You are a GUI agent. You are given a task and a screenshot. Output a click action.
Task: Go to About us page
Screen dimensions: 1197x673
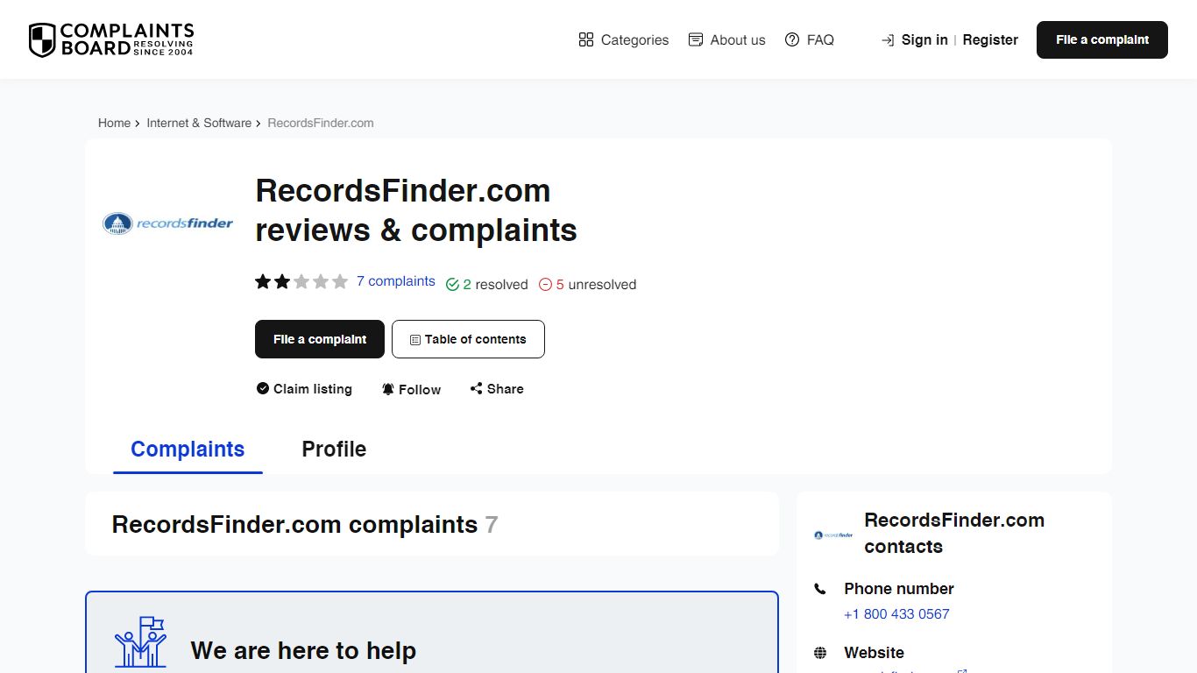tap(726, 40)
